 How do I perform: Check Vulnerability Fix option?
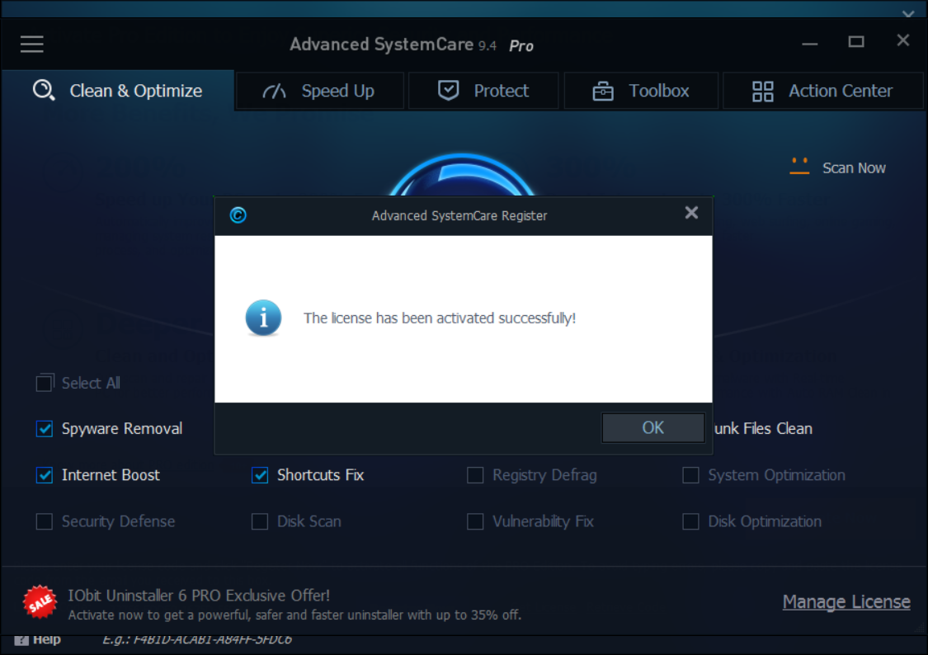(x=475, y=521)
